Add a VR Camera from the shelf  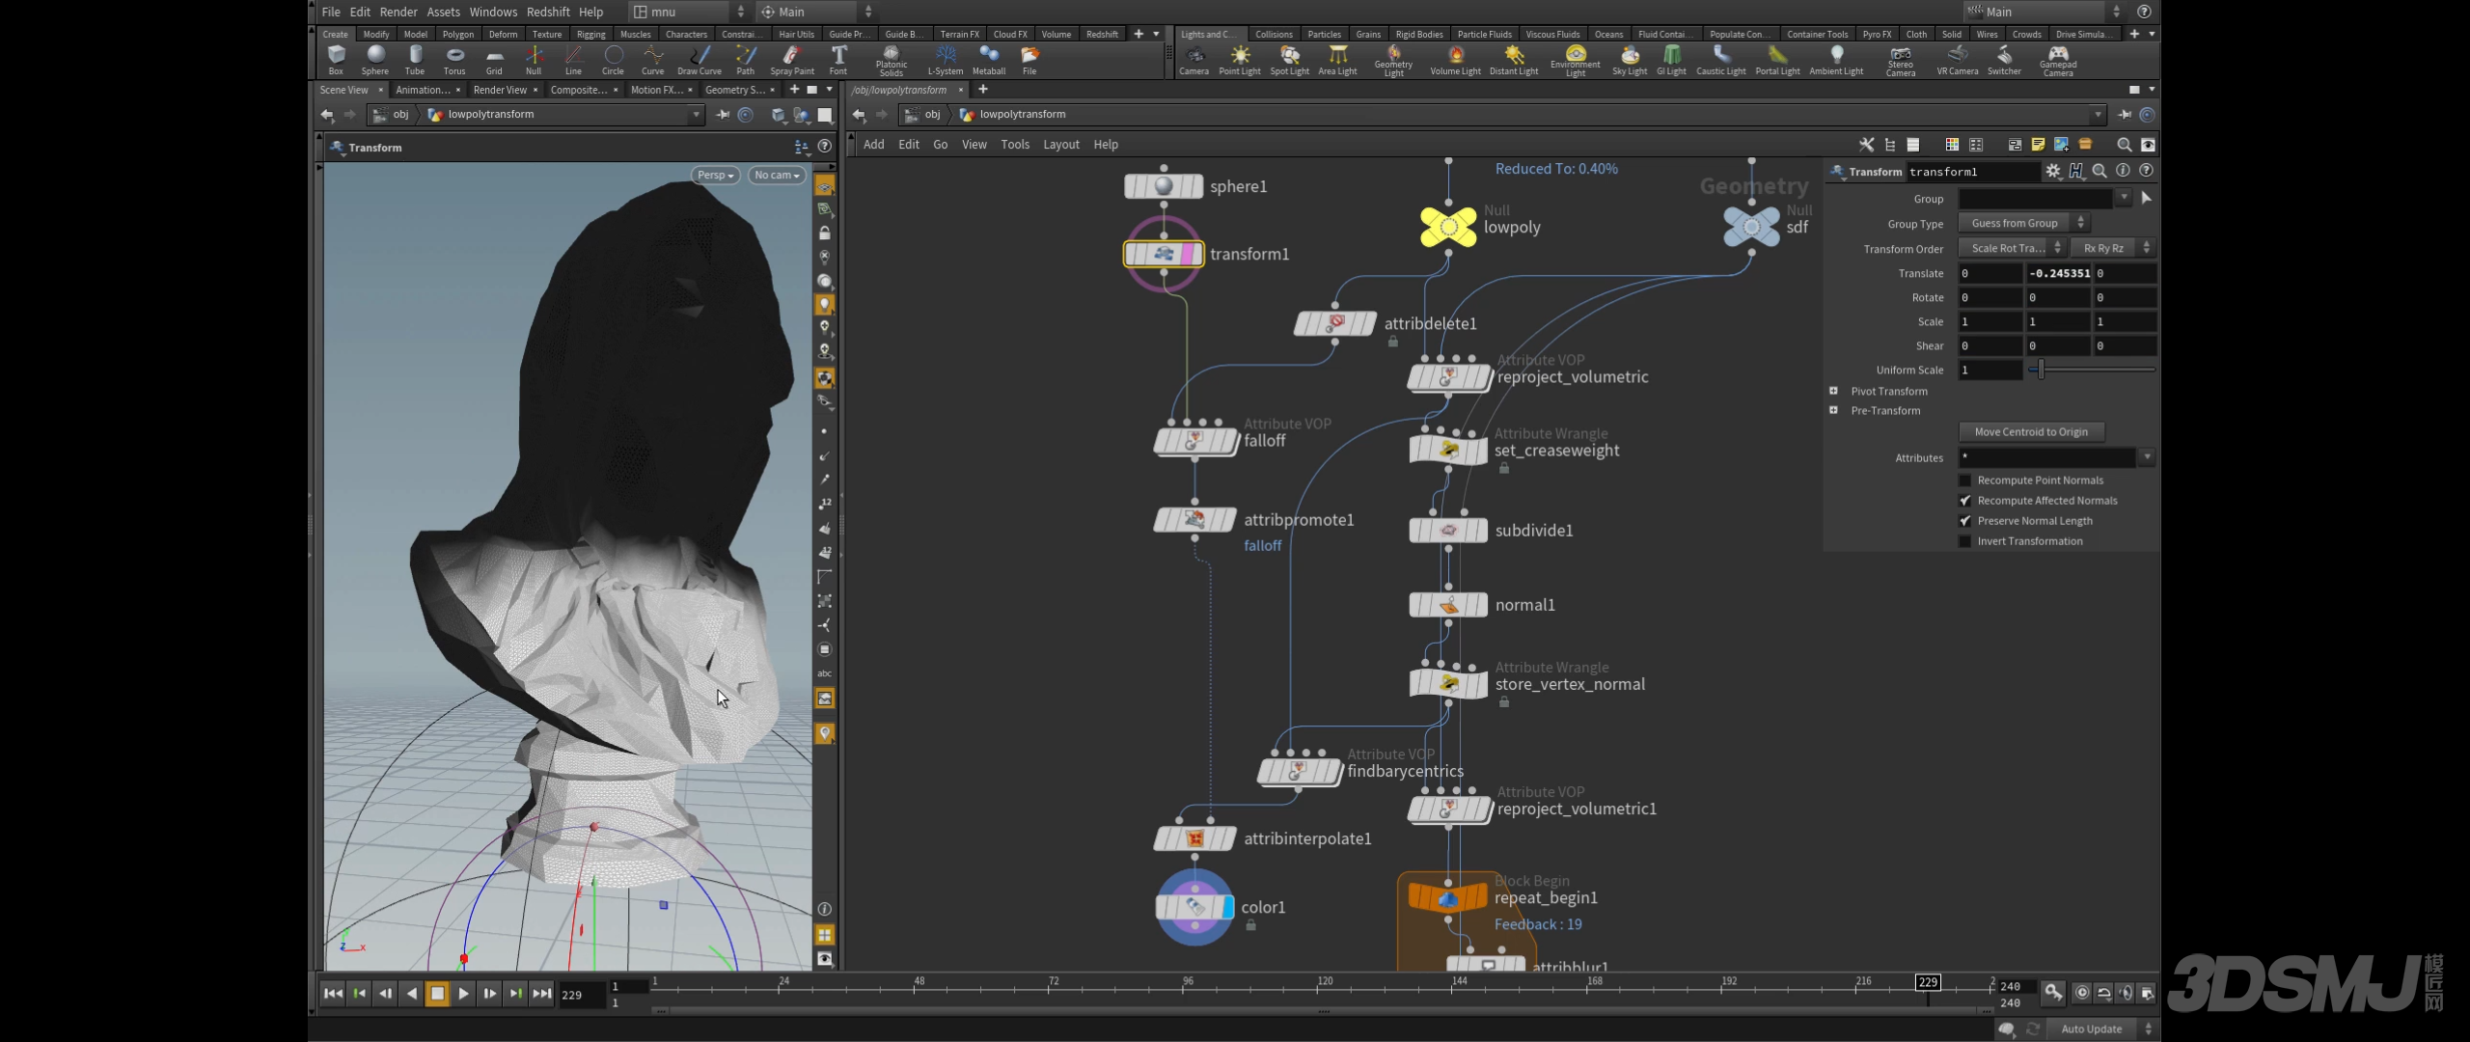1958,60
